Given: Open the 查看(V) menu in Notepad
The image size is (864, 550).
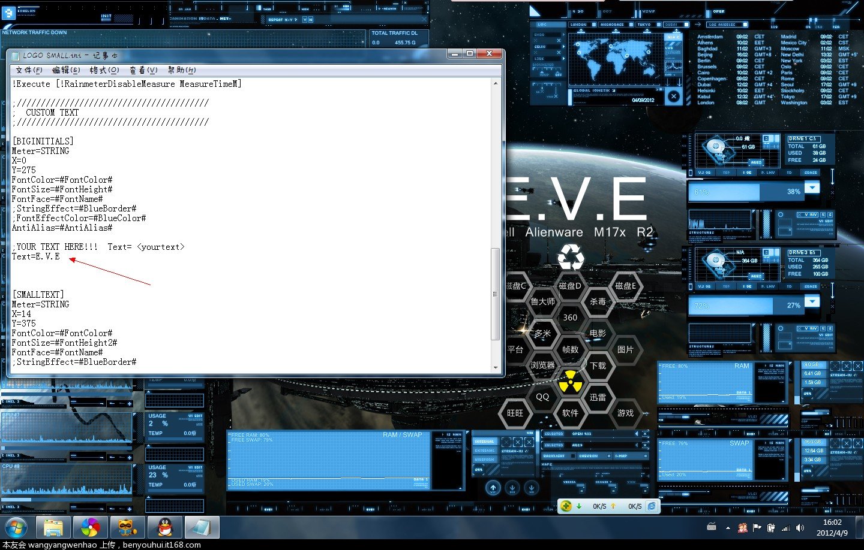Looking at the screenshot, I should coord(143,70).
